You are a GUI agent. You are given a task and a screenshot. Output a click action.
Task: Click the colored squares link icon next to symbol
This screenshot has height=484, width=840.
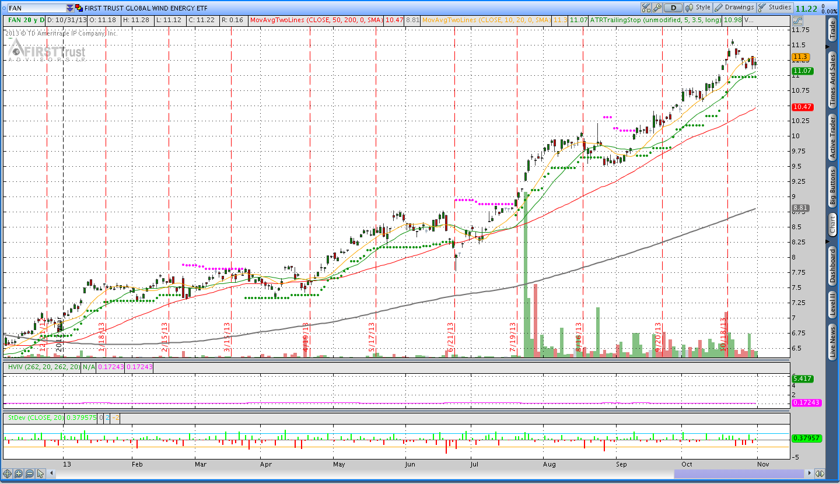pos(79,8)
